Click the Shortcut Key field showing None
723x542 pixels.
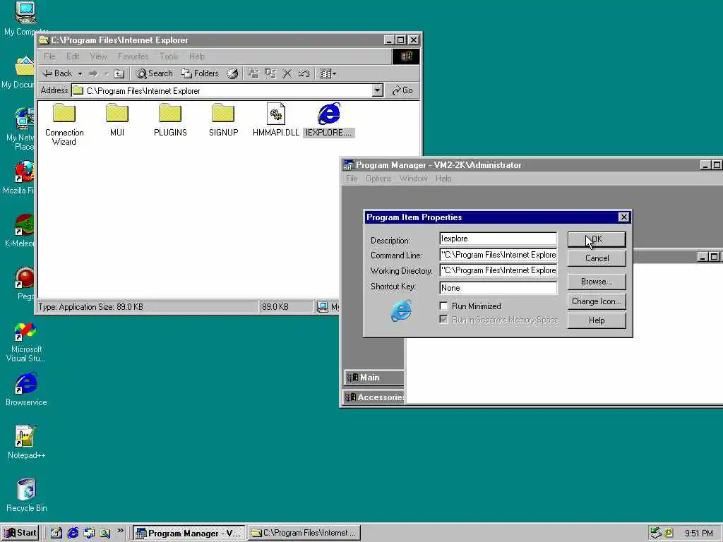point(498,288)
